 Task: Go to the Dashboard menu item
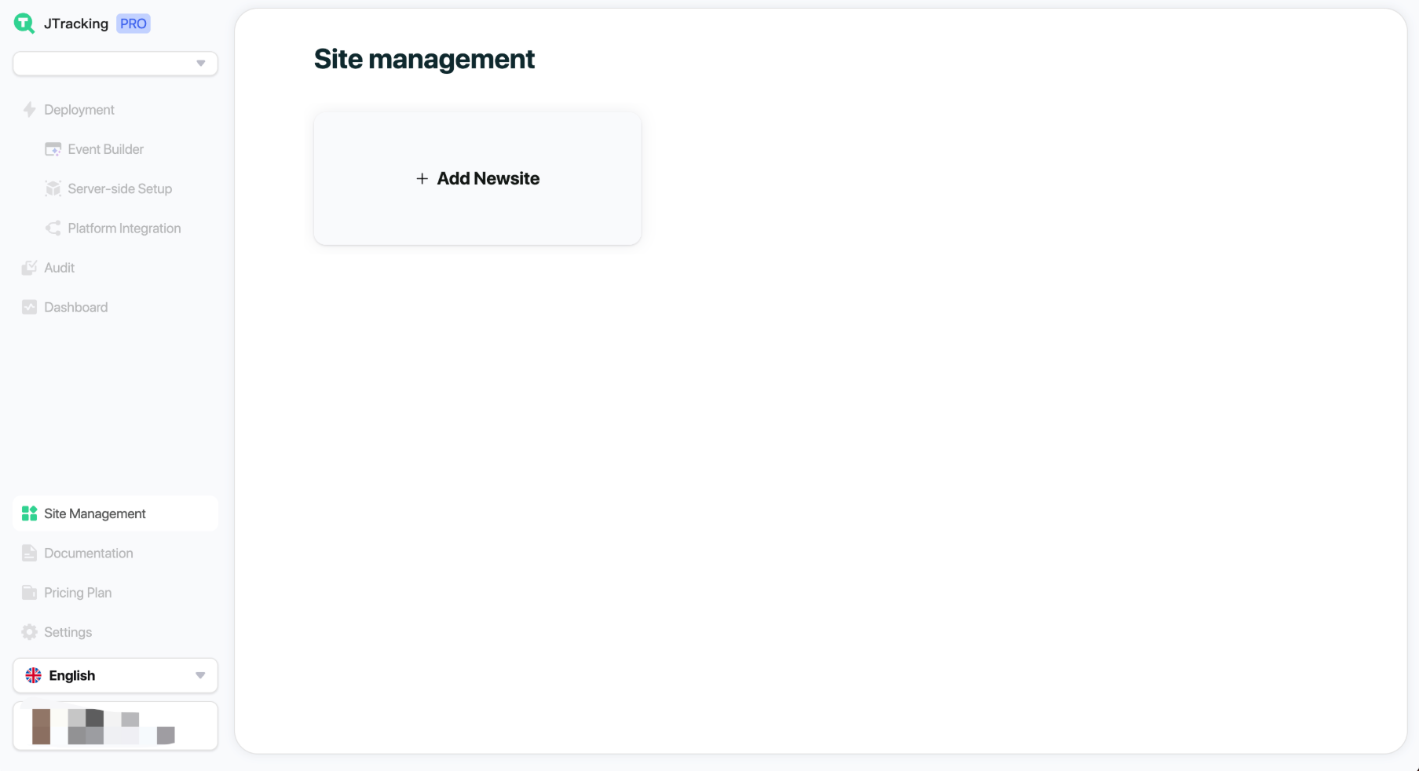coord(76,307)
